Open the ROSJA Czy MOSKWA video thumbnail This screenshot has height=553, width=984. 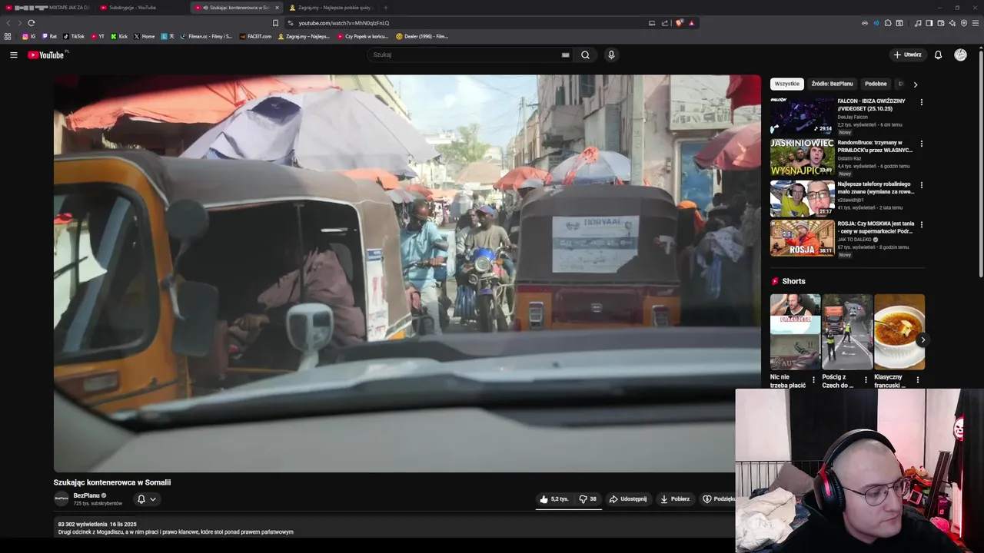(x=802, y=238)
